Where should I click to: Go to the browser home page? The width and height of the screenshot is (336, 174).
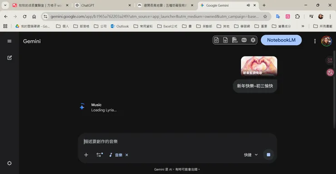click(34, 16)
